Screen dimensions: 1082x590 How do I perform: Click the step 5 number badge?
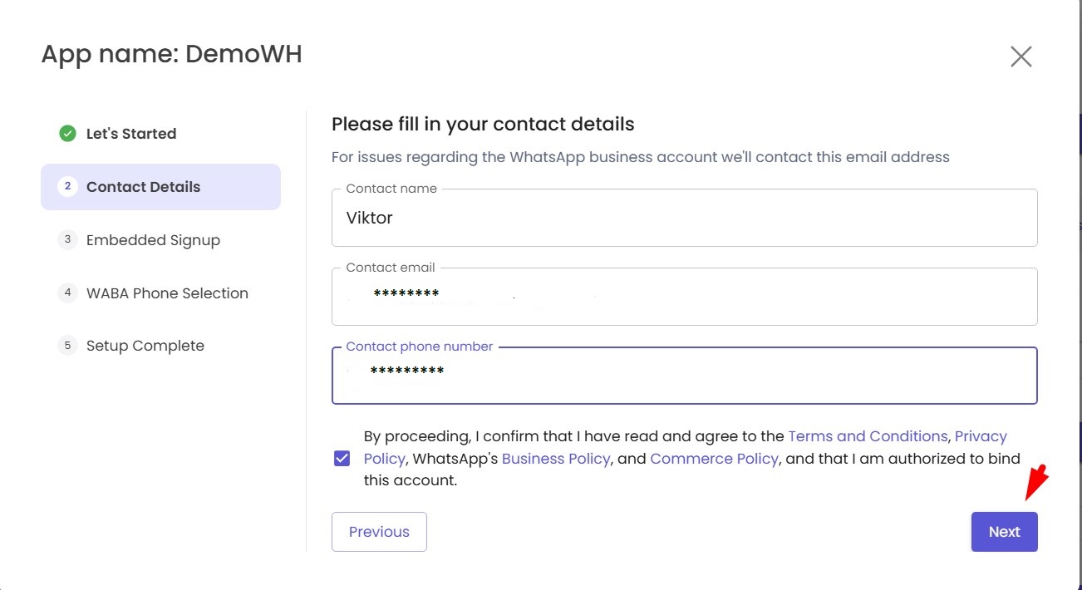(x=67, y=346)
